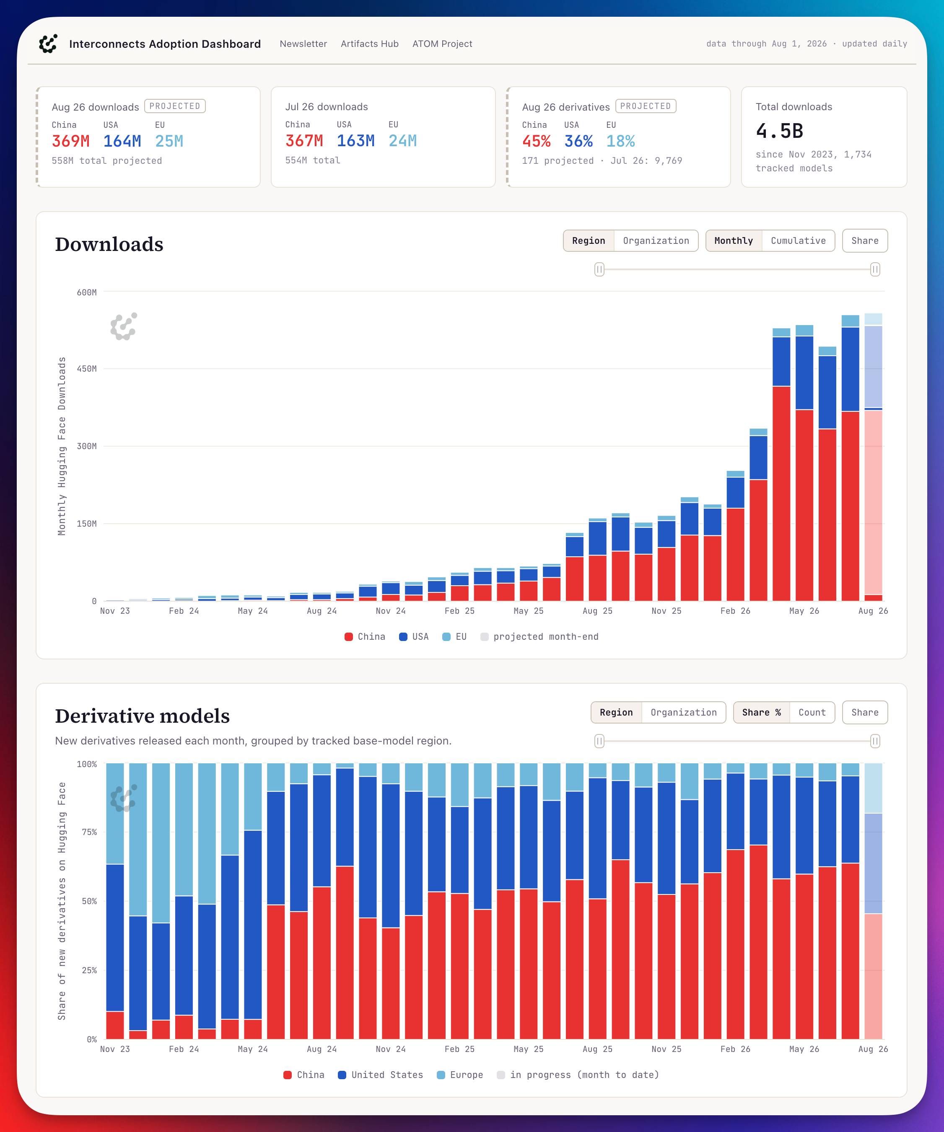Viewport: 944px width, 1132px height.
Task: Switch Downloads chart to Organization view
Action: point(656,240)
